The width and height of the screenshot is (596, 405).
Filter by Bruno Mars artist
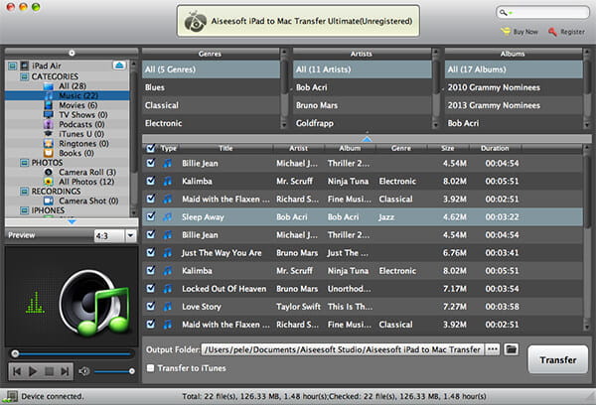click(363, 105)
